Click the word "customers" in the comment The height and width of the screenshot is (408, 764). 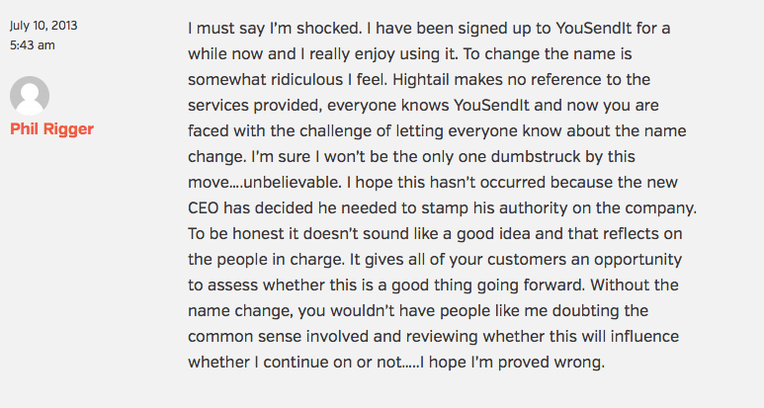pyautogui.click(x=486, y=259)
